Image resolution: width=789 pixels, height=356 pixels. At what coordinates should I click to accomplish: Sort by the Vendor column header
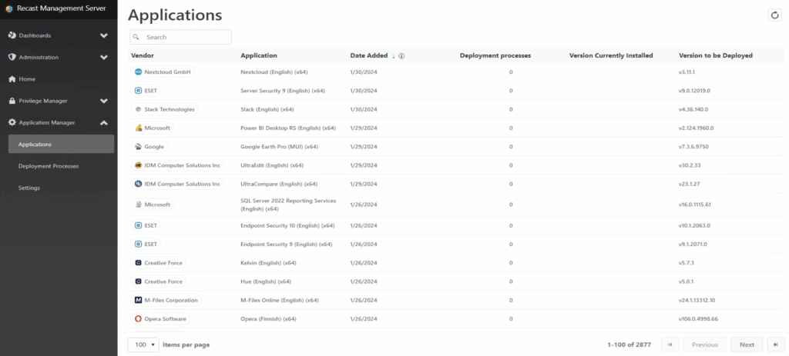[143, 55]
